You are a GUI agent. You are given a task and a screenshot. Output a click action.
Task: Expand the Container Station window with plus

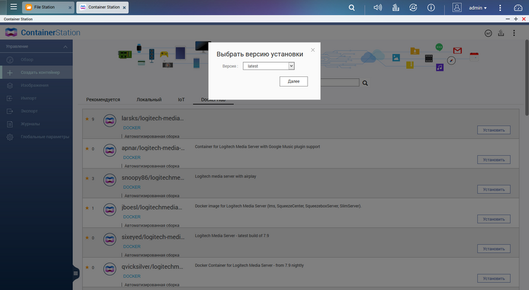click(x=516, y=19)
